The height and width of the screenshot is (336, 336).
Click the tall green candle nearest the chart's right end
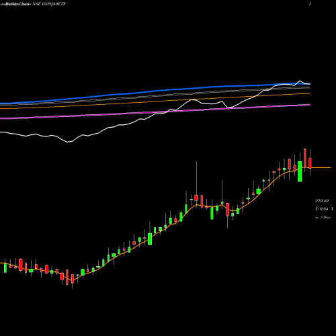pos(300,171)
